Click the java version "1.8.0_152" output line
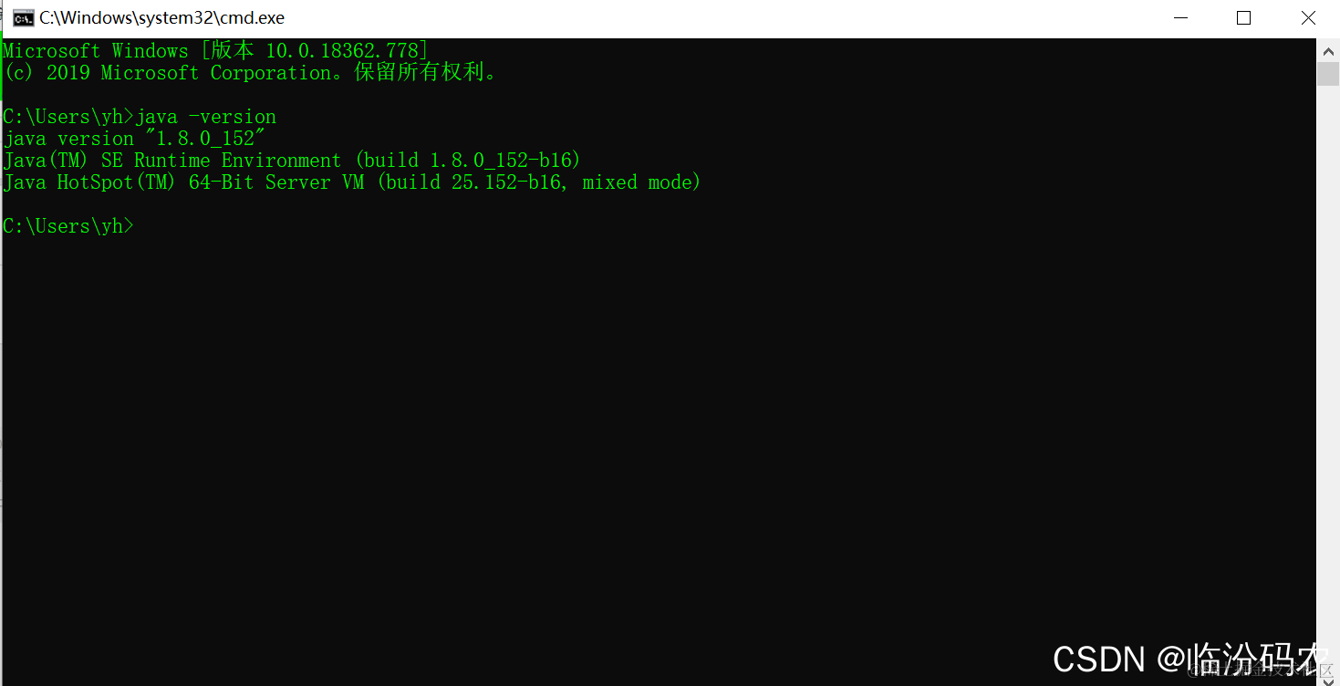The width and height of the screenshot is (1340, 686). [134, 139]
